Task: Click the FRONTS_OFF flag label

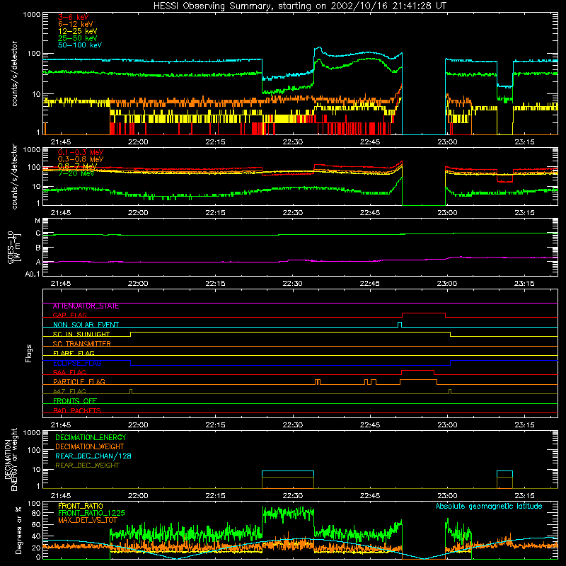Action: pyautogui.click(x=75, y=401)
